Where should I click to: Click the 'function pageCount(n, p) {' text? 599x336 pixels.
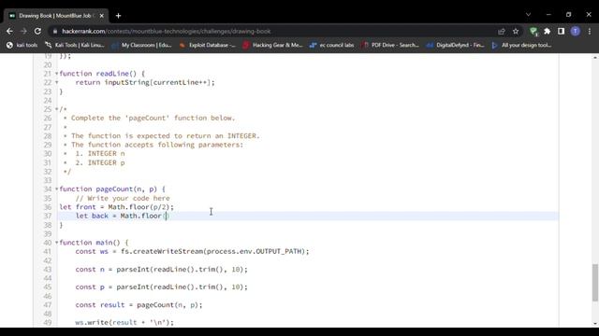(112, 189)
